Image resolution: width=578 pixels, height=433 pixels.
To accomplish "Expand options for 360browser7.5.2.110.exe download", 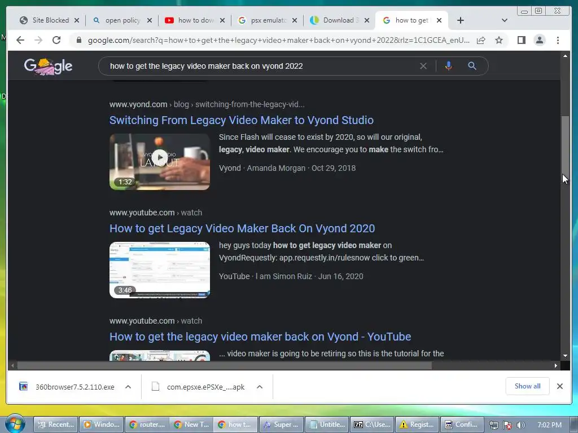I will click(128, 387).
